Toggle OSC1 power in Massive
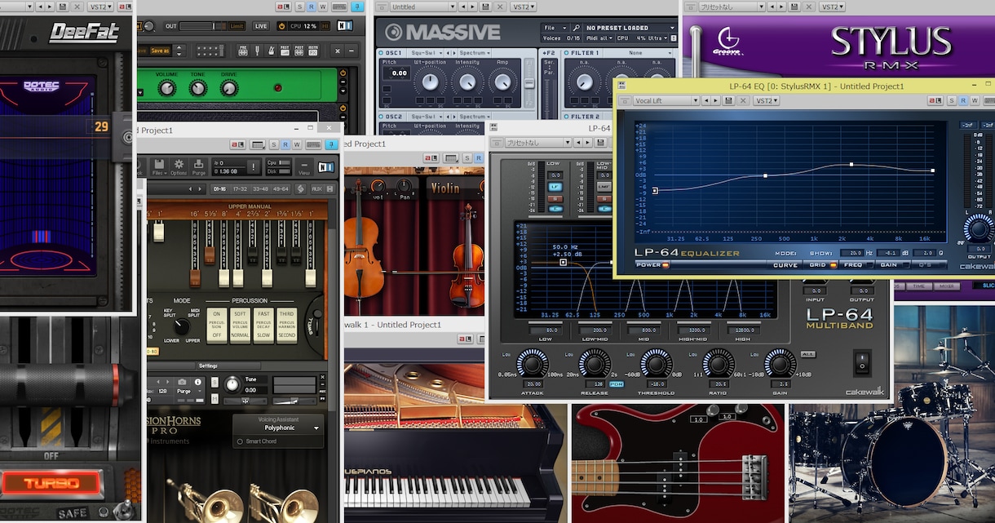Viewport: 995px width, 523px height. (x=381, y=53)
